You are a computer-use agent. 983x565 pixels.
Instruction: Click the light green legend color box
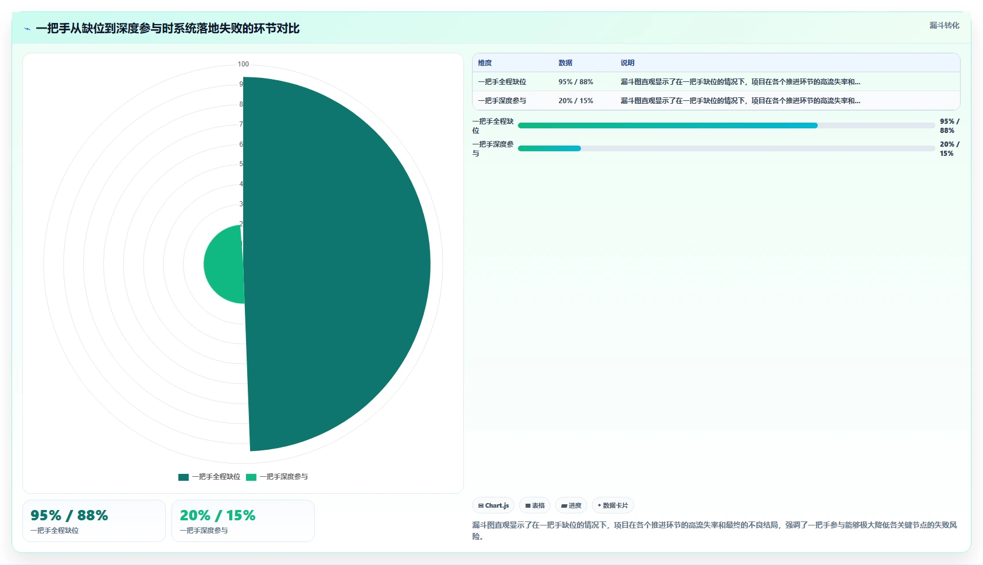(x=251, y=477)
